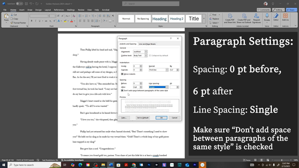Click the Share button
Viewport: 299px width, 168px height.
[292, 10]
